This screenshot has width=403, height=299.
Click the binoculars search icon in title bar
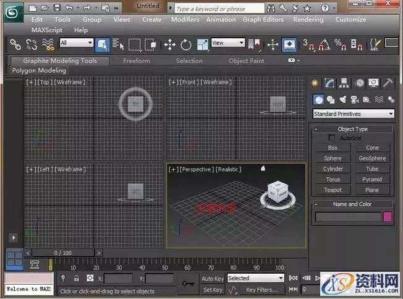(271, 9)
